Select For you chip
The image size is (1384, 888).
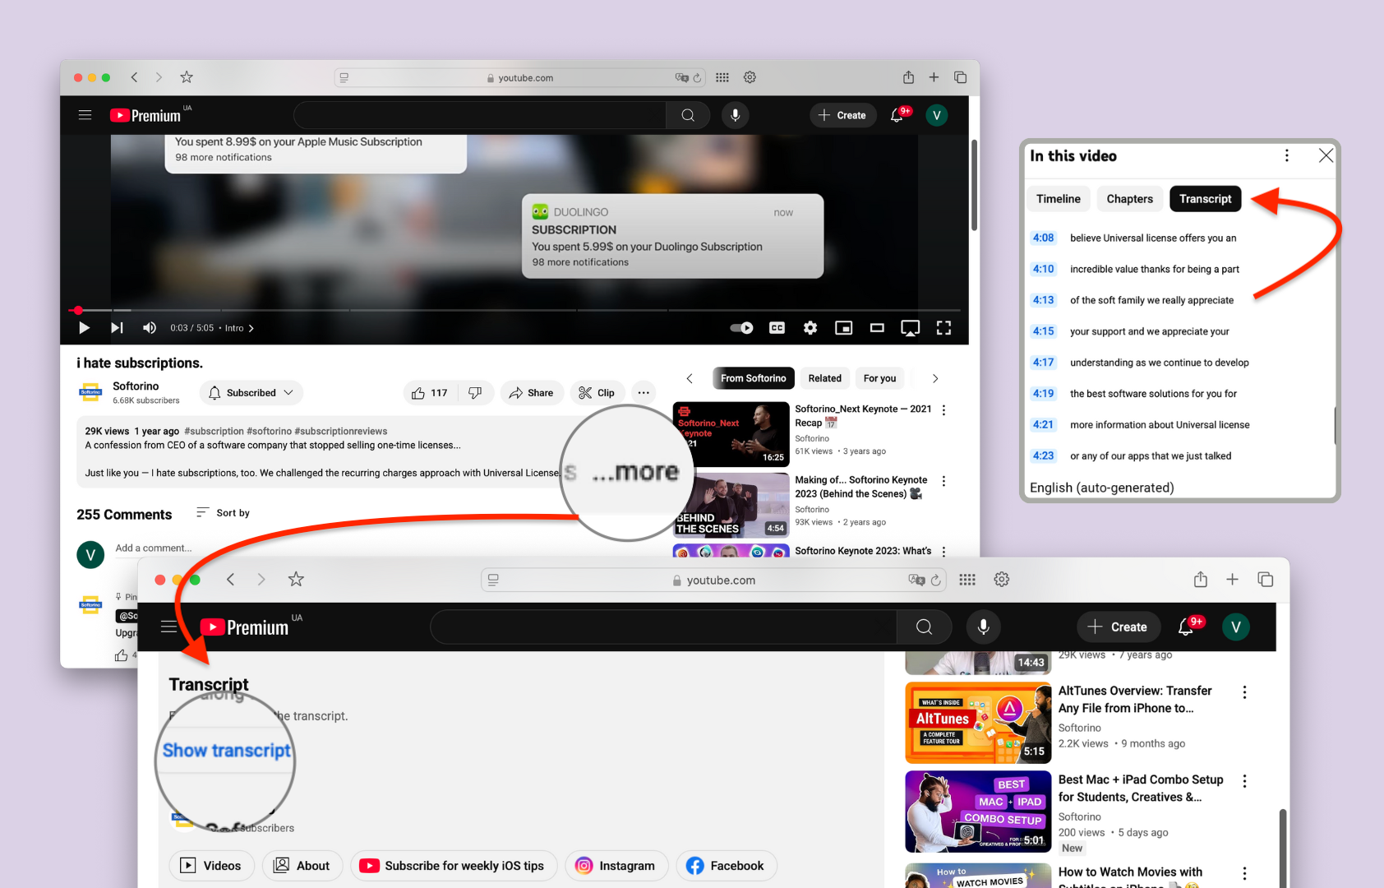879,378
